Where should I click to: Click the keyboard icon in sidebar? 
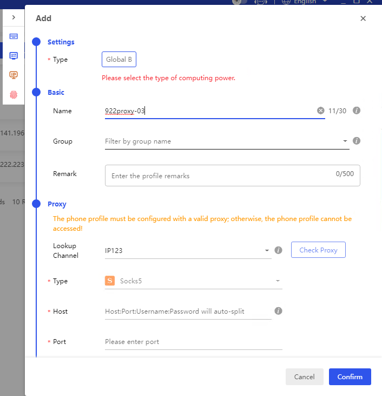tap(14, 36)
